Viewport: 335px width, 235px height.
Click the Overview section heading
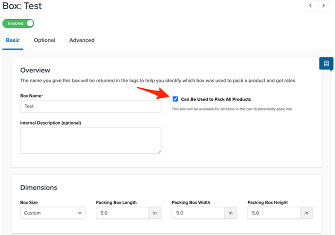pyautogui.click(x=35, y=70)
